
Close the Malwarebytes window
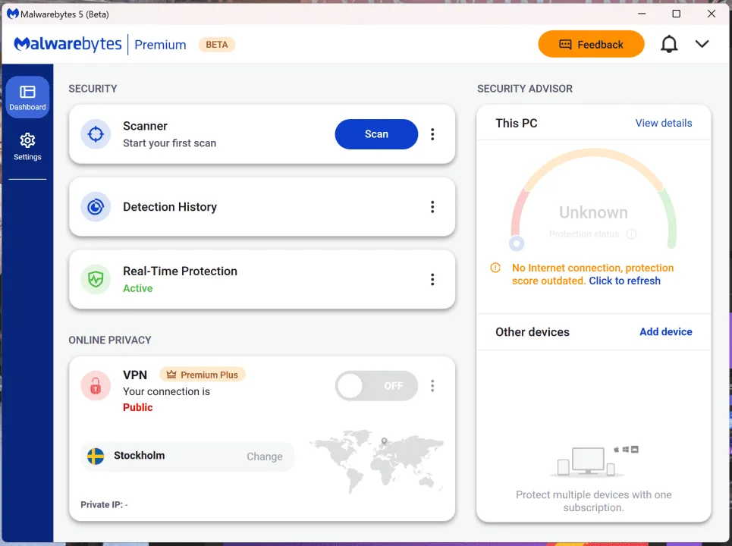(x=711, y=14)
